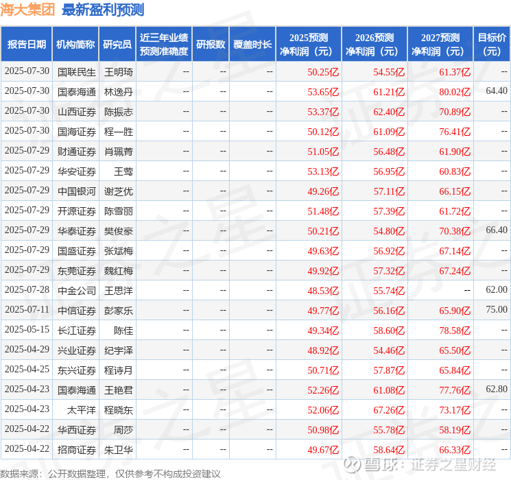
Task: Click 2025 profit value 49.63亿
Action: coord(323,251)
